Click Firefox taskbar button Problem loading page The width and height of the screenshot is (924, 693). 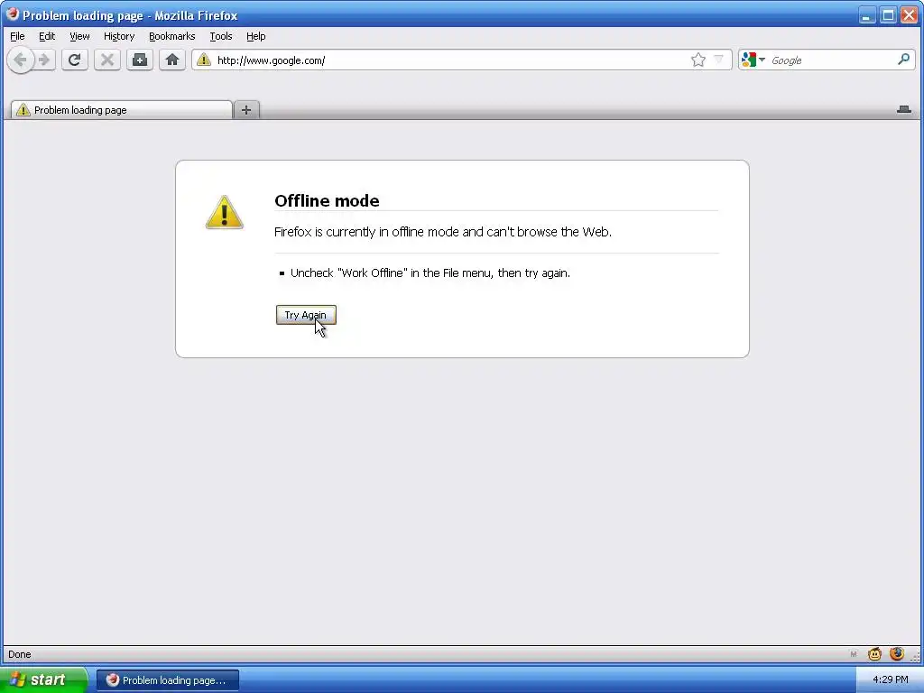coord(168,680)
